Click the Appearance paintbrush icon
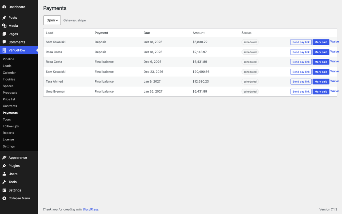Screen dimensions: 342x214 pyautogui.click(x=4, y=157)
